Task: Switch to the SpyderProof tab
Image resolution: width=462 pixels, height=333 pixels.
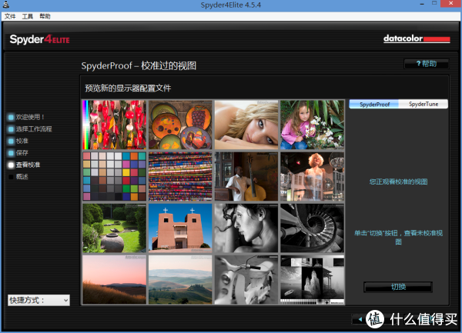Action: pos(374,104)
